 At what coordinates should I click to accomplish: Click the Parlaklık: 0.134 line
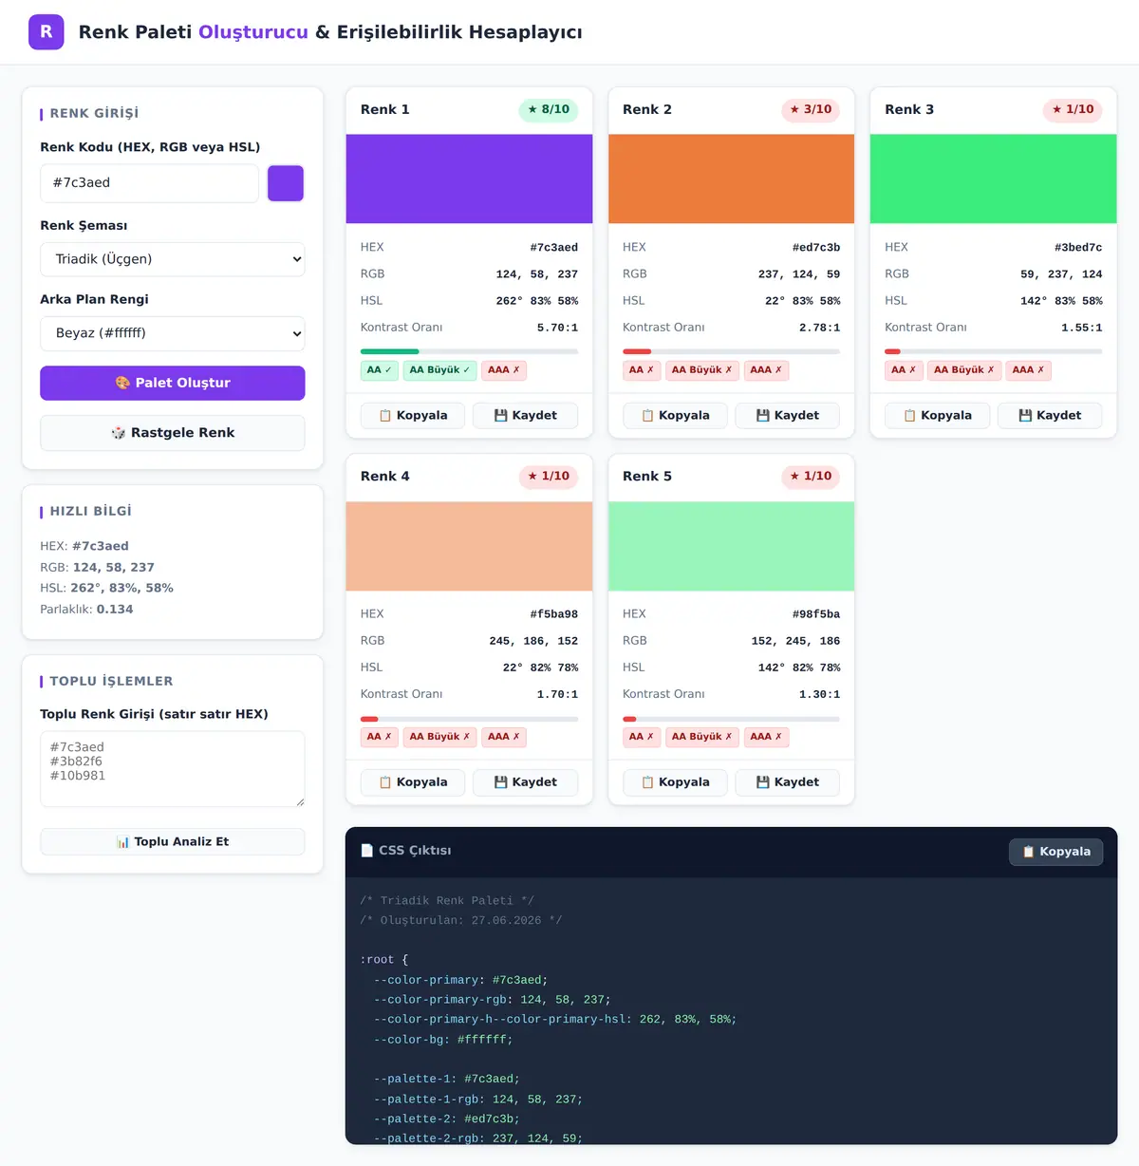coord(86,610)
